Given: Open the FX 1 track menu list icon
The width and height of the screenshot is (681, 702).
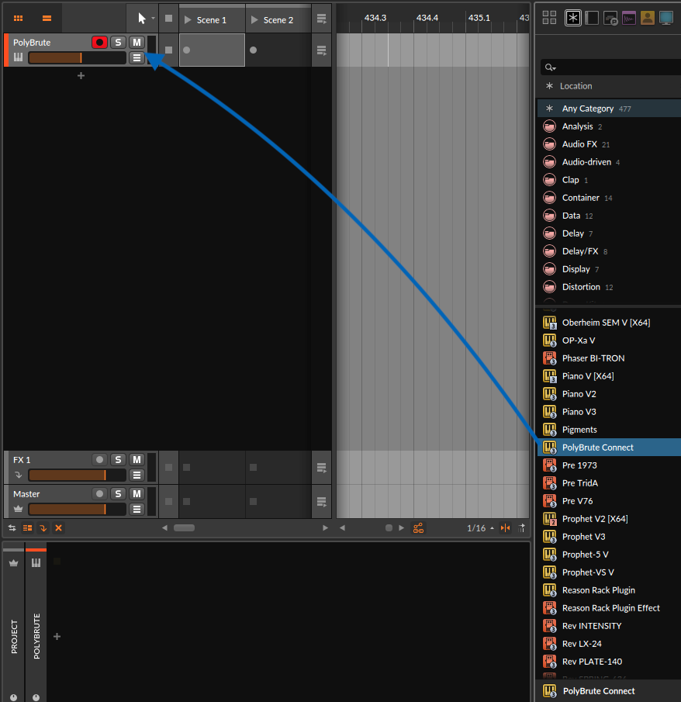Looking at the screenshot, I should 137,475.
